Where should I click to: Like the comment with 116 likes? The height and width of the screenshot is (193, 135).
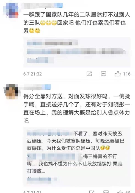117,74
